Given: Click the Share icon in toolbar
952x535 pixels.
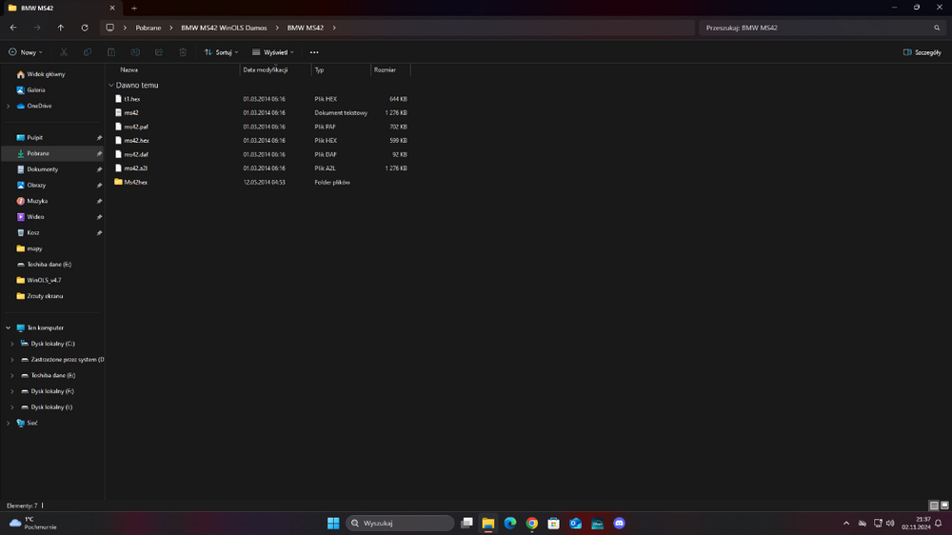Looking at the screenshot, I should coord(159,52).
